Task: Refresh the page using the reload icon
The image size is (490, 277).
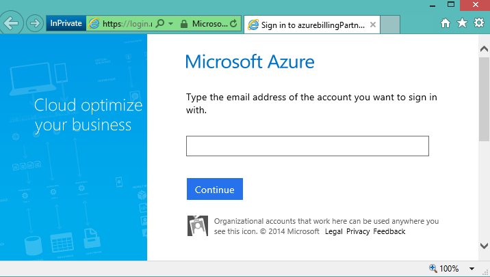Action: coord(234,25)
